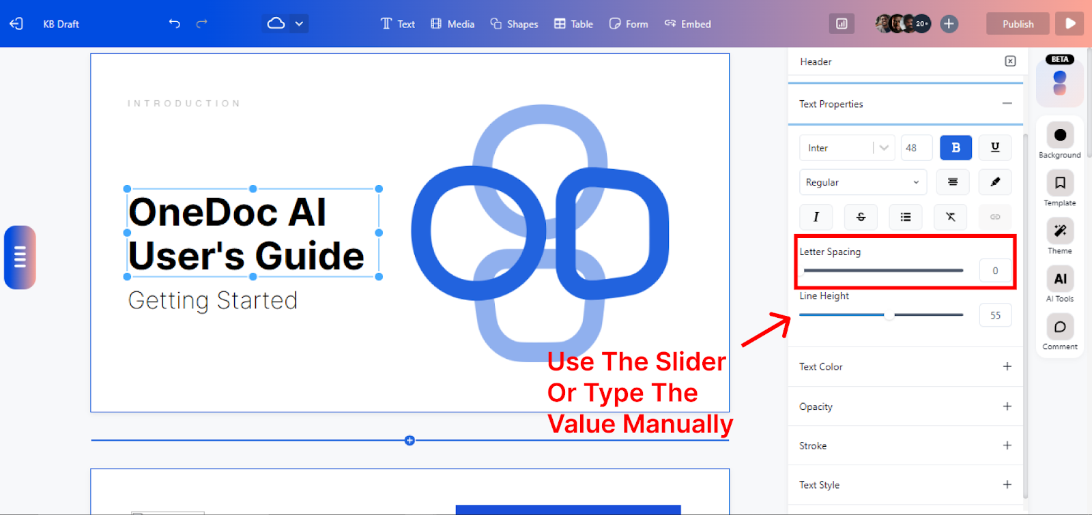
Task: Open the Shapes menu
Action: pyautogui.click(x=514, y=24)
